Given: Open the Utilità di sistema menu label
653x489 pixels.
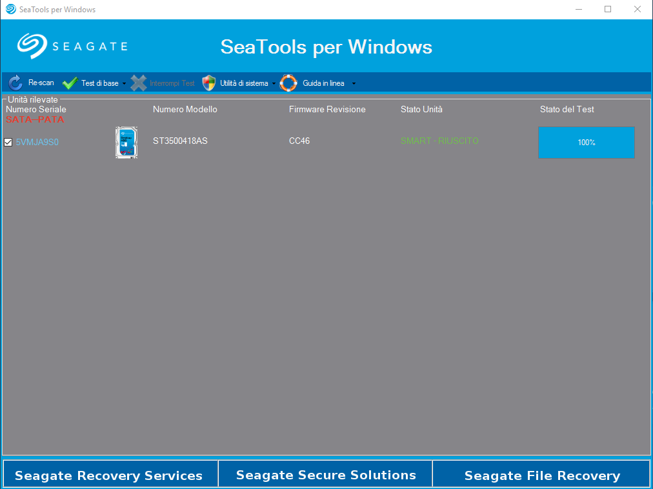Looking at the screenshot, I should pyautogui.click(x=244, y=83).
